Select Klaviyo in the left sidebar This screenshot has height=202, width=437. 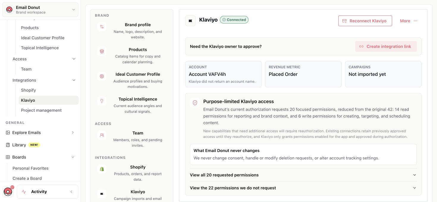pyautogui.click(x=48, y=100)
